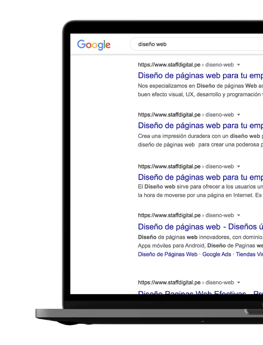Click snippet text "Nos especializamos en Diseño de páginas"
Viewport: 263px width, 345px height.
tap(191, 86)
